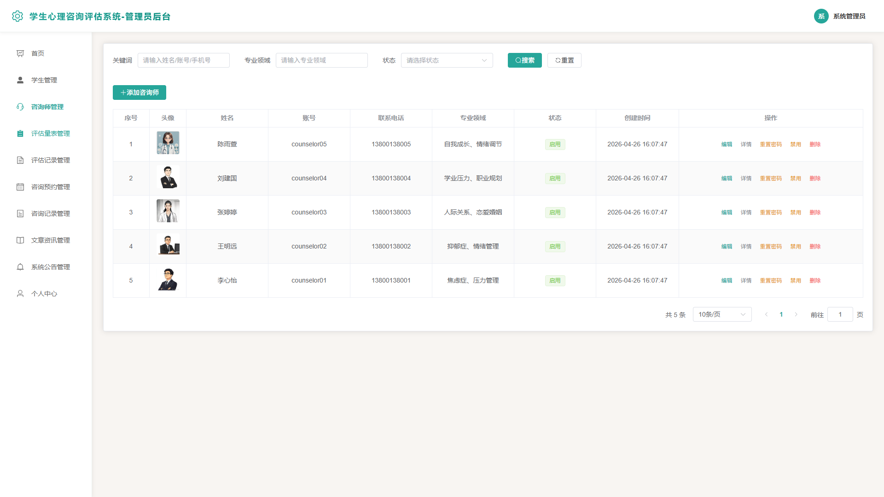Click the assessment records document icon
Screen dimensions: 884x497
click(20, 160)
